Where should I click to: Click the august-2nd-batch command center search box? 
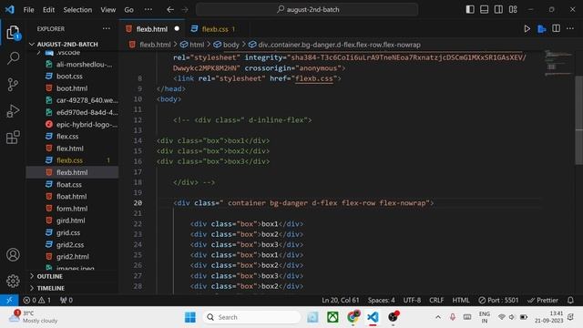click(x=307, y=10)
